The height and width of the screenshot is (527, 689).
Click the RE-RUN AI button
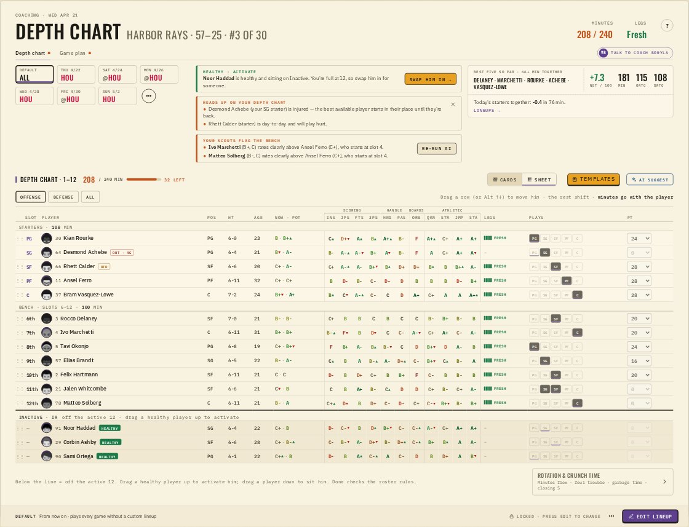(437, 148)
